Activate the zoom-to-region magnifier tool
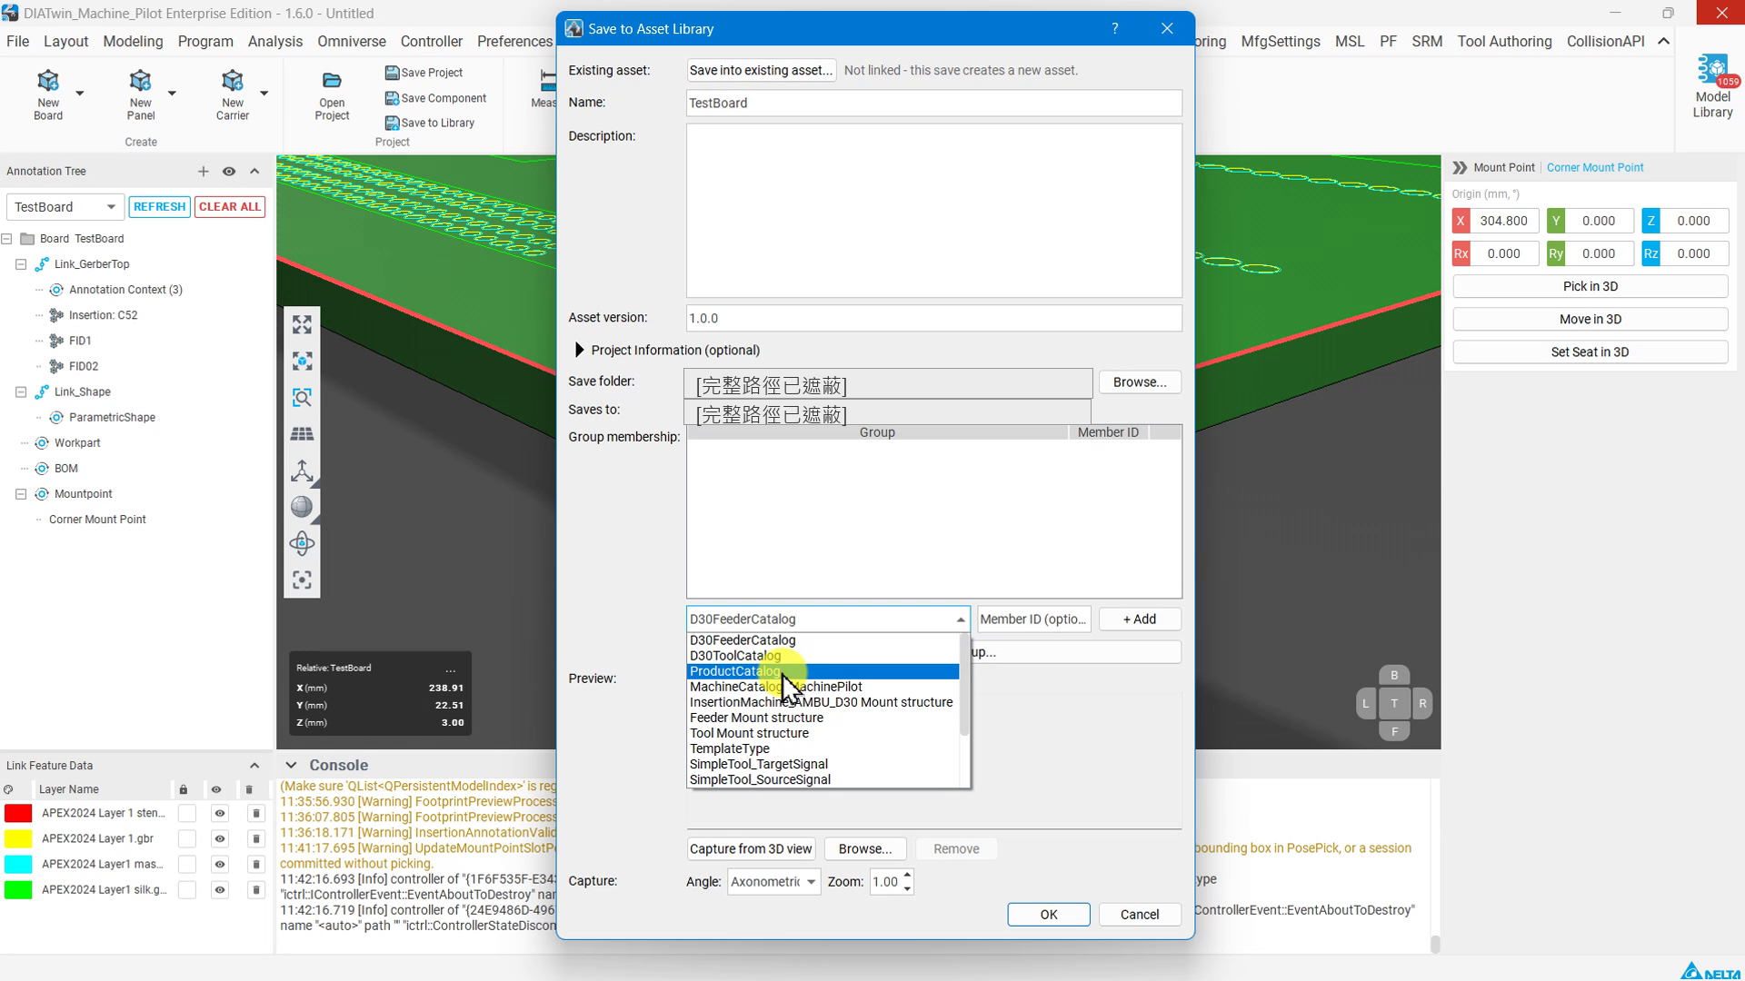The height and width of the screenshot is (981, 1745). 302,398
